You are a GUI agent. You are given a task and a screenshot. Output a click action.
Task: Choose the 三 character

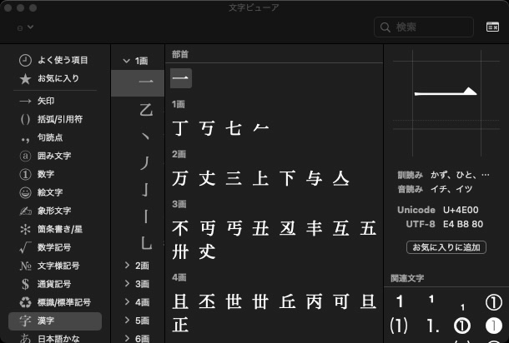pos(234,178)
